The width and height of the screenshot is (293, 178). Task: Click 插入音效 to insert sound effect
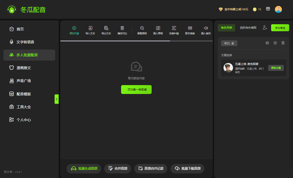point(206,30)
